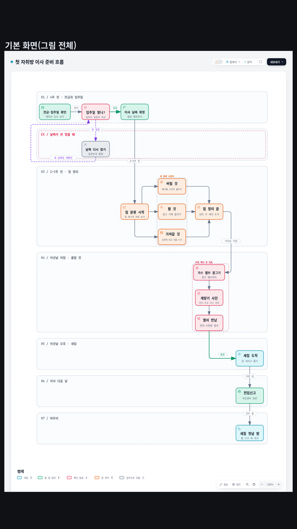Click the icon on 가스 밸브 잠그기 node

pyautogui.click(x=197, y=268)
